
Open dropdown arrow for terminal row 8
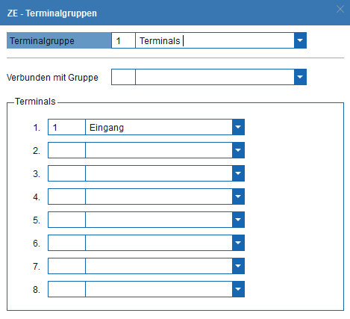tap(238, 289)
